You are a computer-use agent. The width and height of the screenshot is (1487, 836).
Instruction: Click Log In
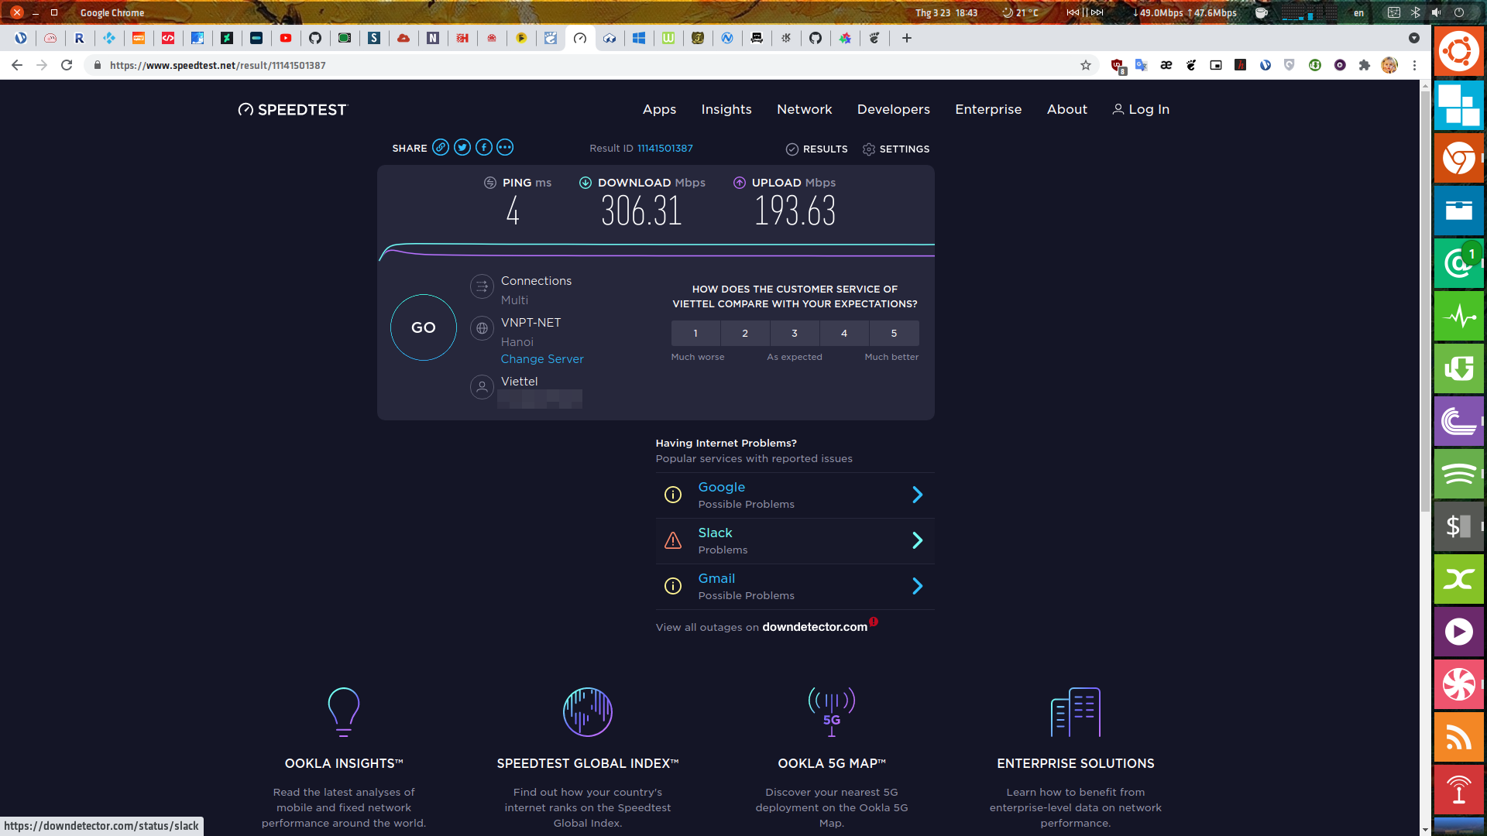[x=1141, y=110]
